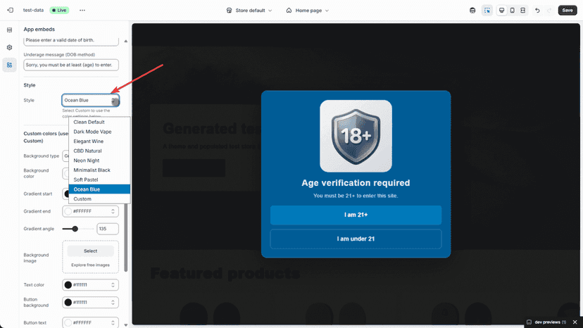Open the Home page template dropdown
583x328 pixels.
308,11
